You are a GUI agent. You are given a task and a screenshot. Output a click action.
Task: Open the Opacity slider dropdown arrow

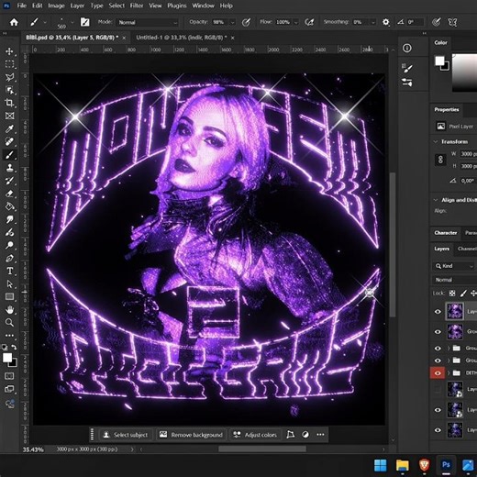tap(232, 22)
